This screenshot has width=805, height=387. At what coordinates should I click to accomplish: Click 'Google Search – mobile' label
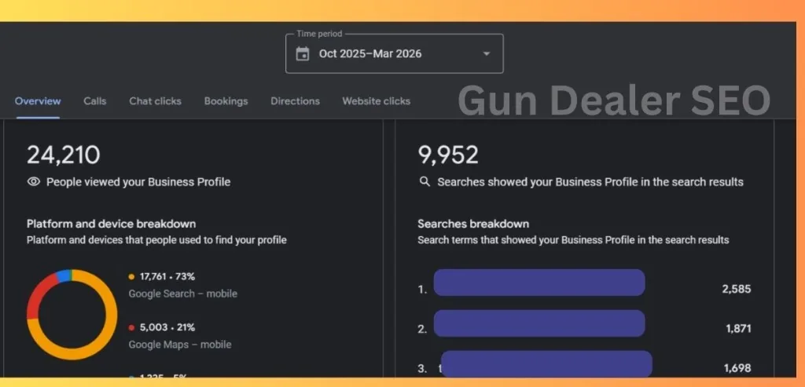(x=182, y=294)
